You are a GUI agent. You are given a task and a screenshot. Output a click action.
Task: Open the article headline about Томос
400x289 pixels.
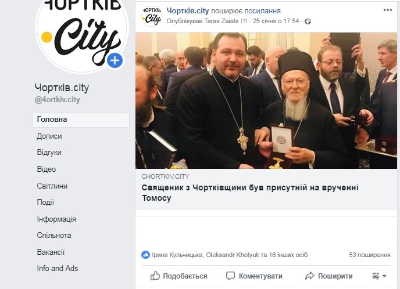[250, 193]
